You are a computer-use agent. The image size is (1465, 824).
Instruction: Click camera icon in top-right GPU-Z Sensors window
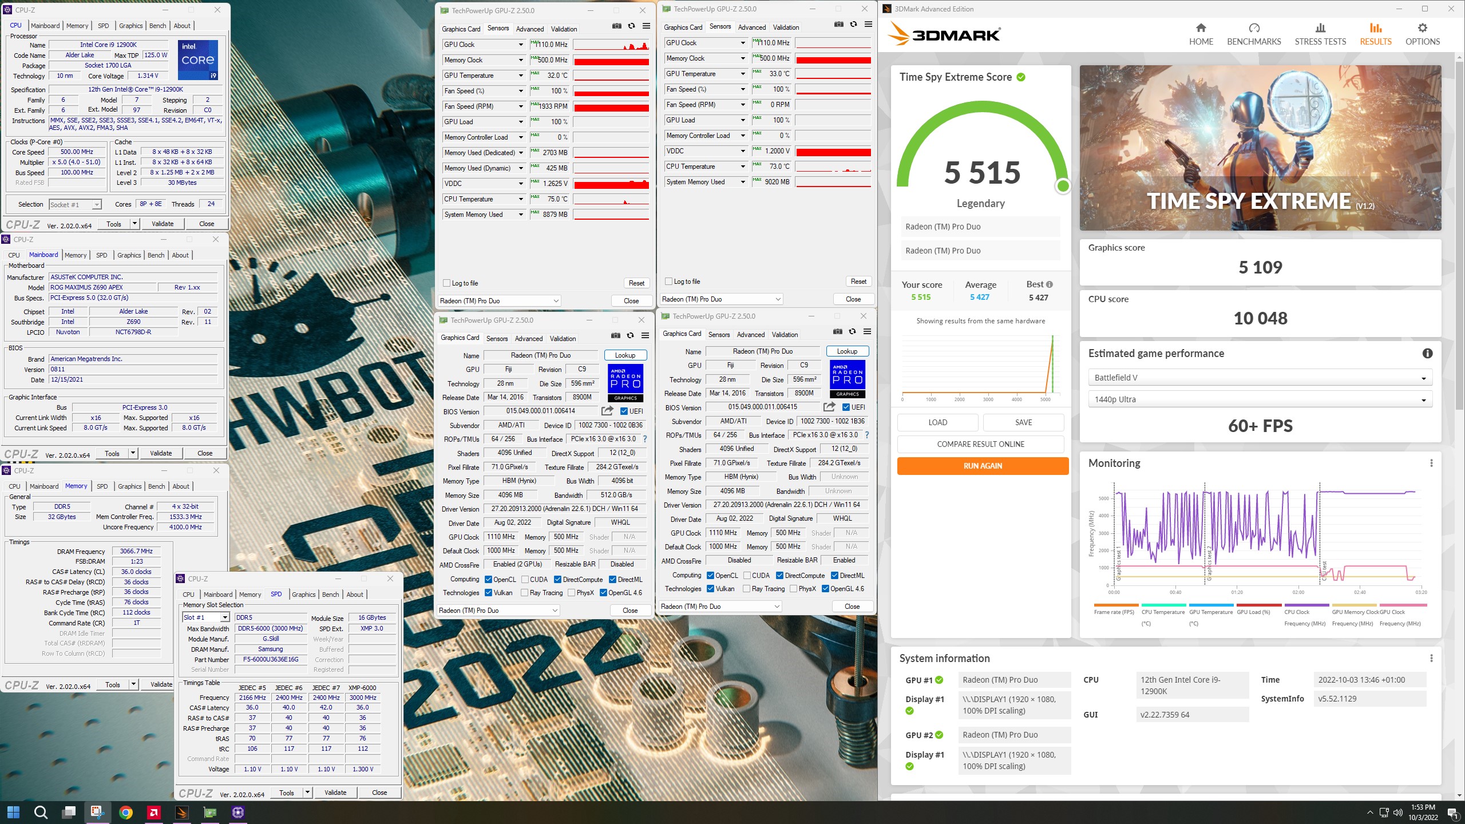(x=838, y=25)
